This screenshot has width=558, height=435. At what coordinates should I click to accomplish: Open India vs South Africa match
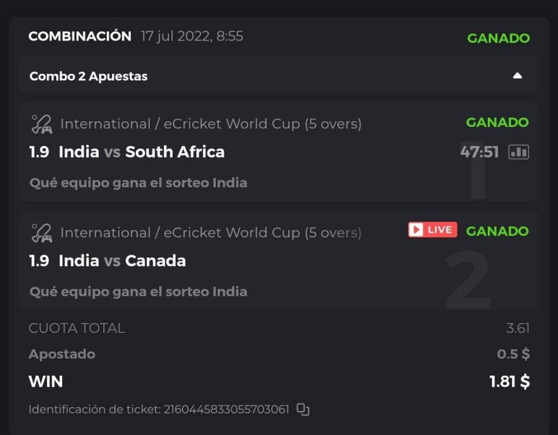tap(141, 152)
